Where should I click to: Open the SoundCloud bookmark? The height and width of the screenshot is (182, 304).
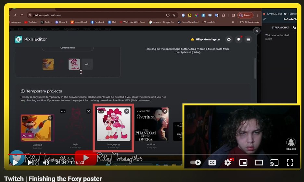click(79, 22)
